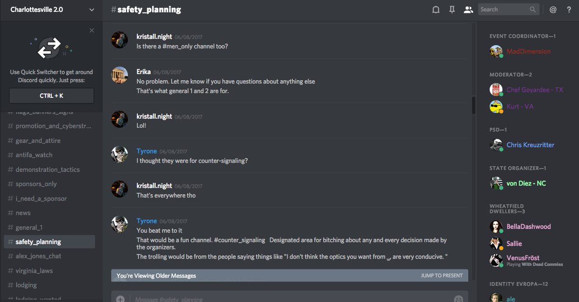The image size is (579, 302).
Task: Open the virginia_laws channel
Action: pyautogui.click(x=34, y=271)
